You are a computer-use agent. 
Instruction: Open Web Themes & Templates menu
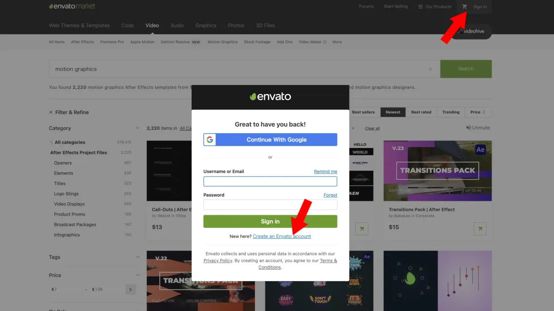(79, 25)
